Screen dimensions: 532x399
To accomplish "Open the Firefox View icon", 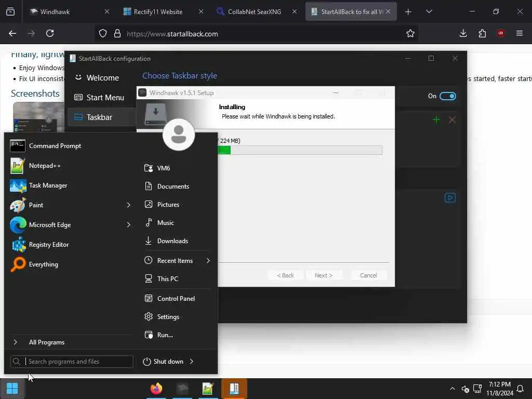I will (10, 12).
